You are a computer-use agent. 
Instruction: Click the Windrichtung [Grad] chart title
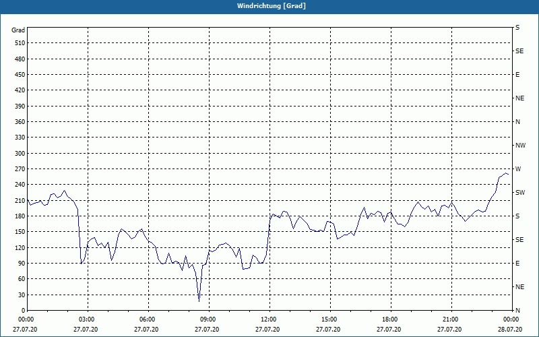point(272,6)
